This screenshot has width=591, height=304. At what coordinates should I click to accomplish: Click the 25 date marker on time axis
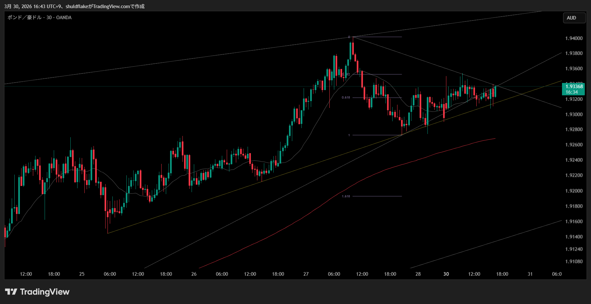point(82,274)
